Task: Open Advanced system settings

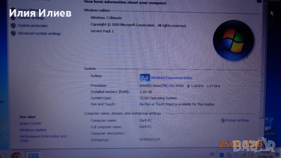Action: click(40, 33)
